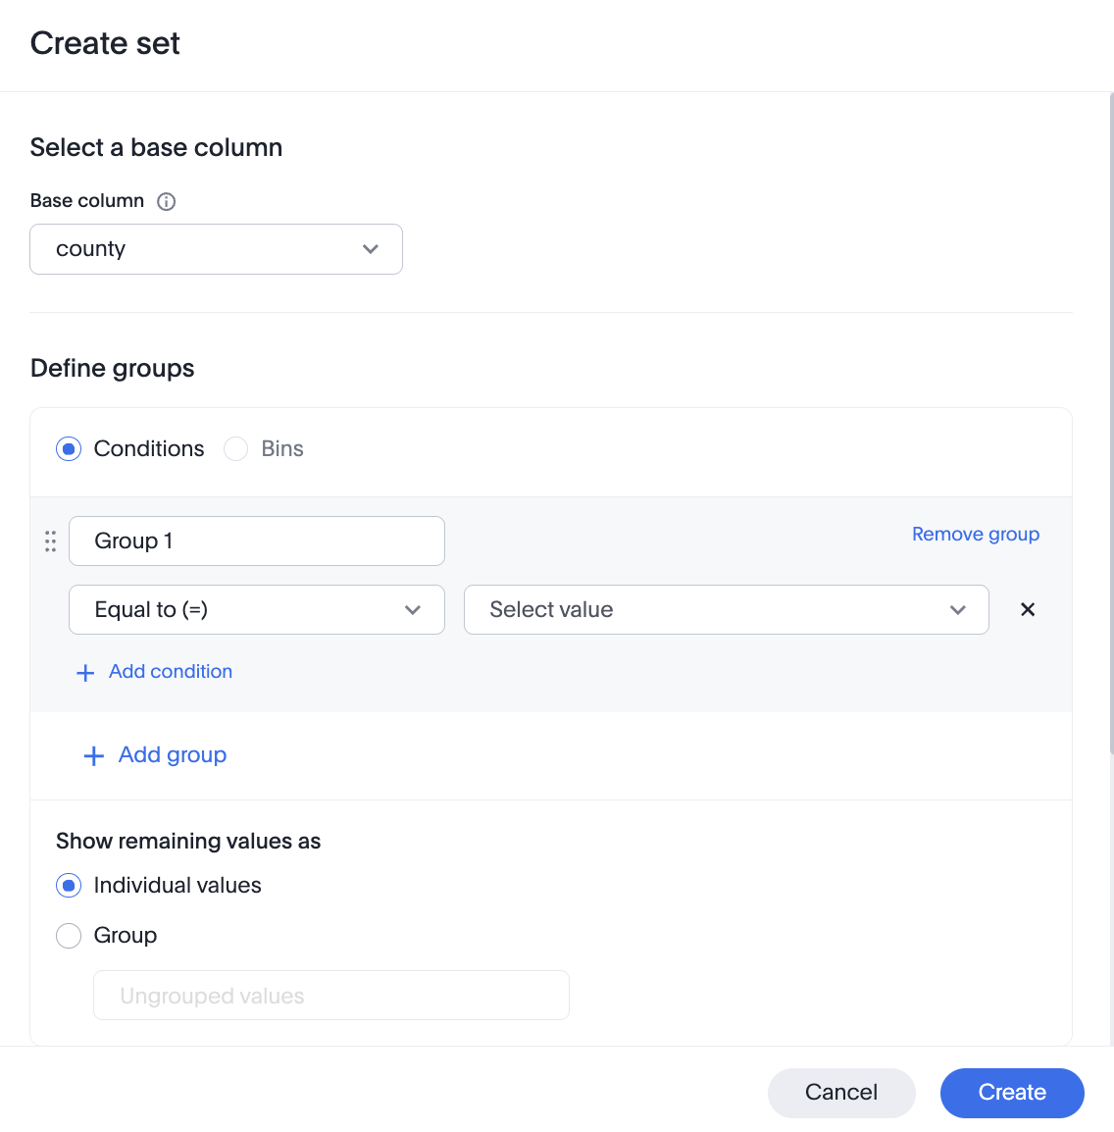Select the Bins radio button
The height and width of the screenshot is (1132, 1114).
pos(235,448)
